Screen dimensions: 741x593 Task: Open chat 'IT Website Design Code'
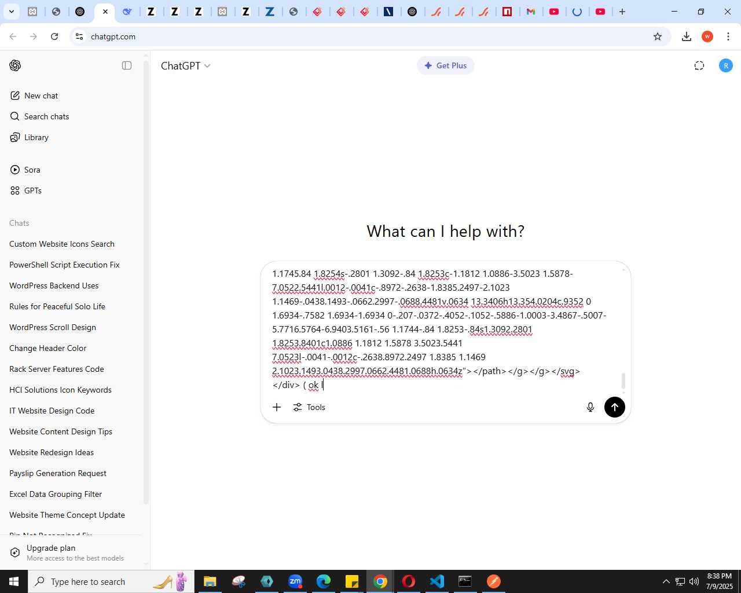pos(52,411)
